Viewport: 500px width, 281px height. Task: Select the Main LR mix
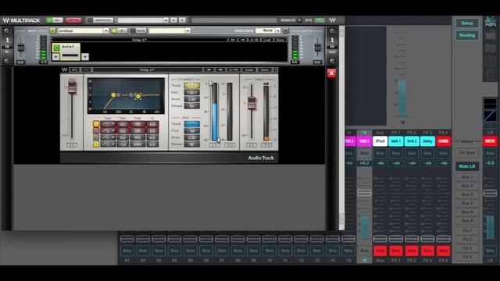pyautogui.click(x=467, y=166)
